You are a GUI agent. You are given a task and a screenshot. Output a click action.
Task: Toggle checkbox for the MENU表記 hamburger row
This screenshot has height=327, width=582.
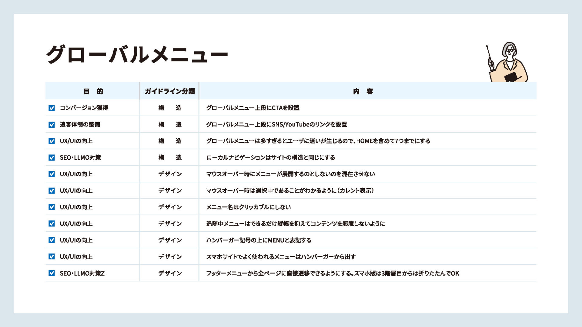click(52, 240)
